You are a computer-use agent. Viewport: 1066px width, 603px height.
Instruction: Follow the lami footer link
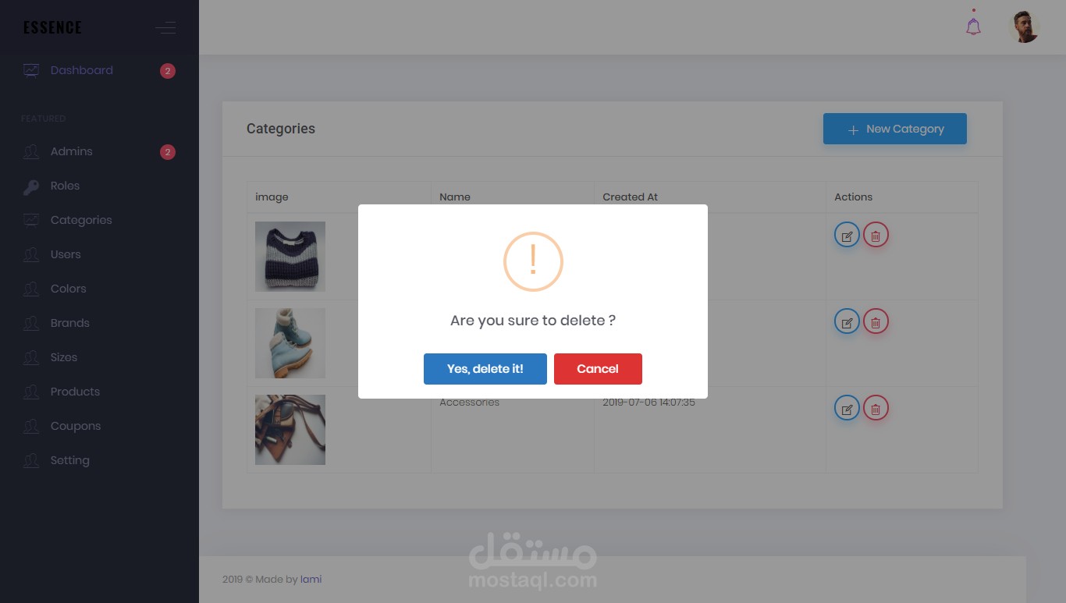click(311, 580)
